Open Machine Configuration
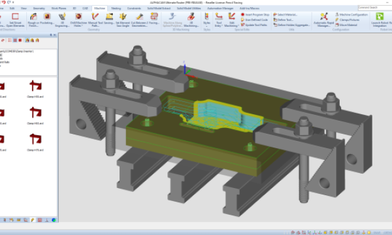Image resolution: width=392 pixels, height=235 pixels. [351, 15]
